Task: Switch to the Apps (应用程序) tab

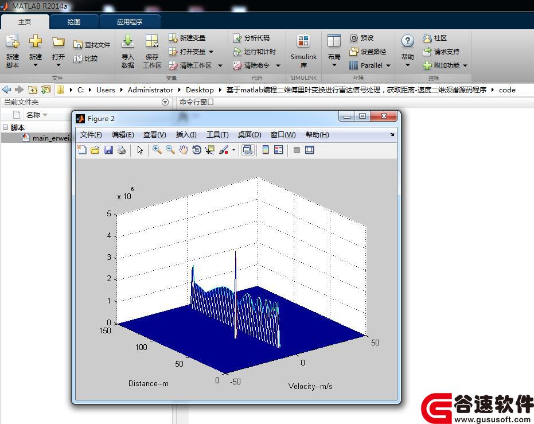Action: click(130, 22)
